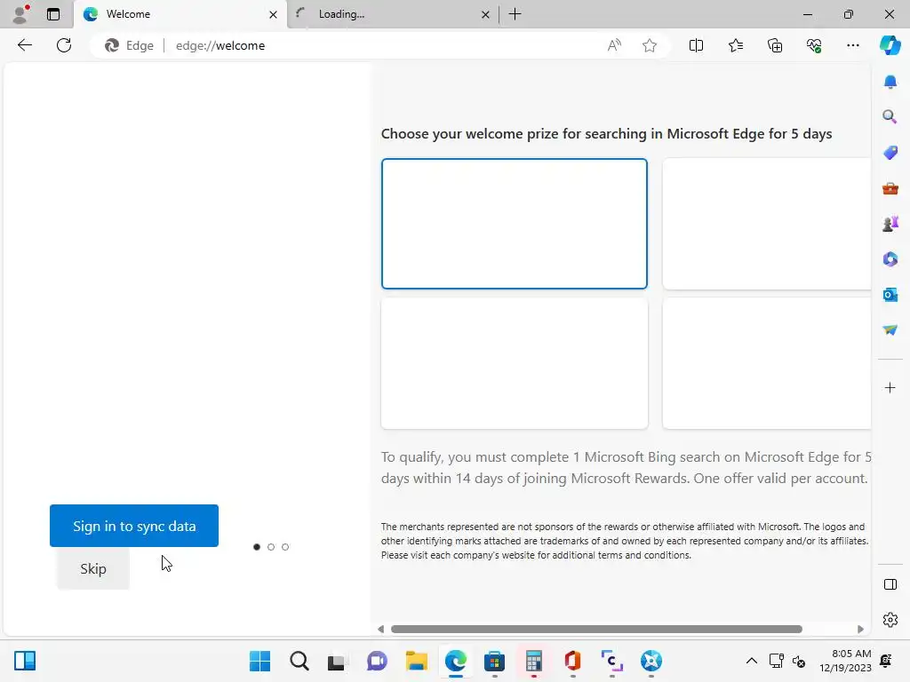This screenshot has height=682, width=910.
Task: Click the horizontal scrollbar thumb
Action: click(596, 630)
